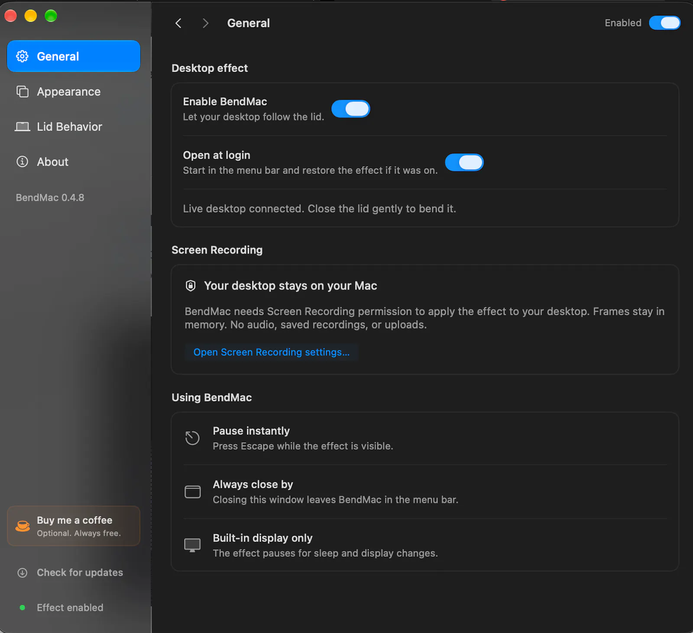Go forward with the right chevron
This screenshot has width=693, height=633.
point(205,23)
